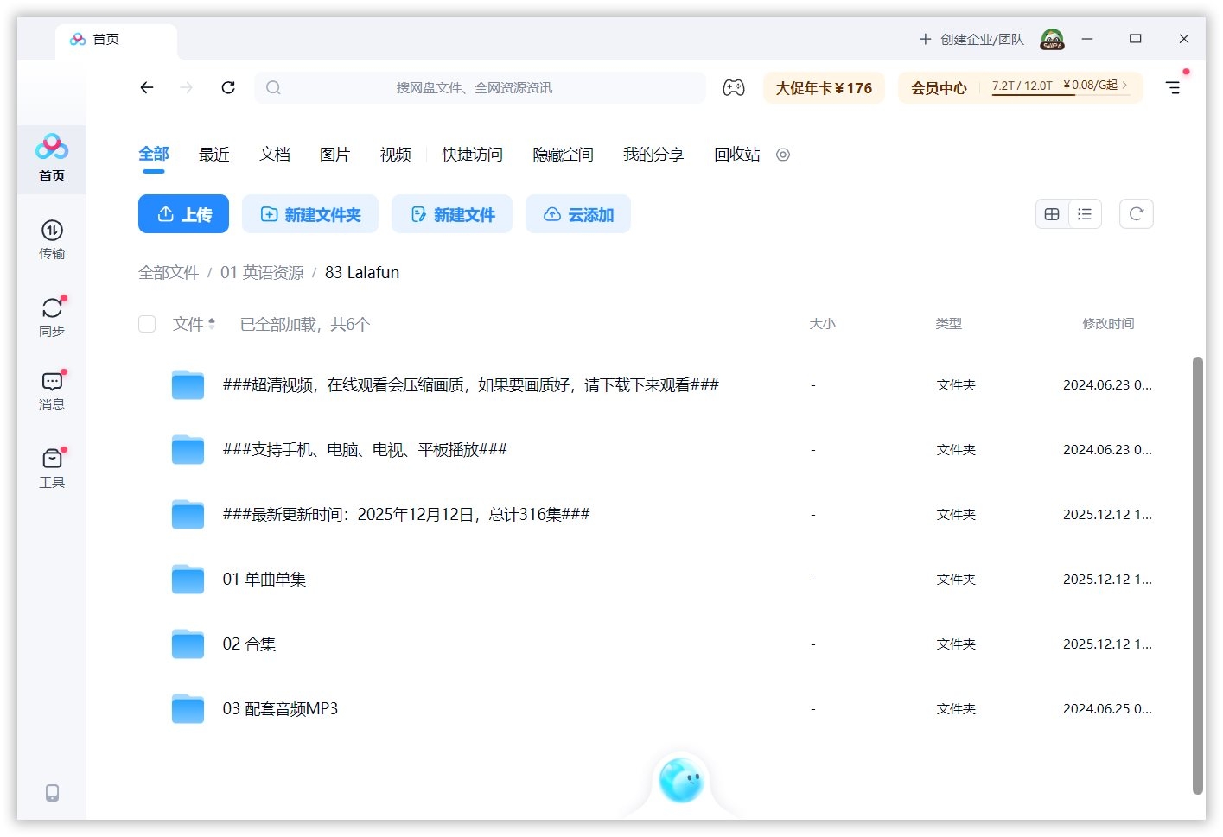Switch to the 视频 tab
The image size is (1223, 837).
coord(394,155)
